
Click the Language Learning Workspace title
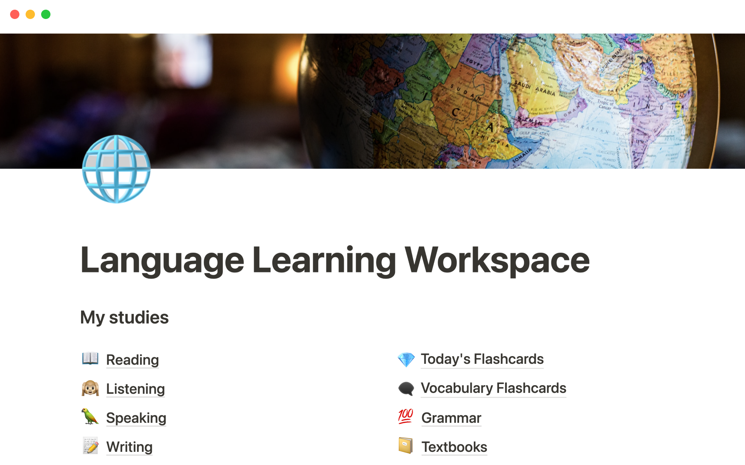pos(334,259)
